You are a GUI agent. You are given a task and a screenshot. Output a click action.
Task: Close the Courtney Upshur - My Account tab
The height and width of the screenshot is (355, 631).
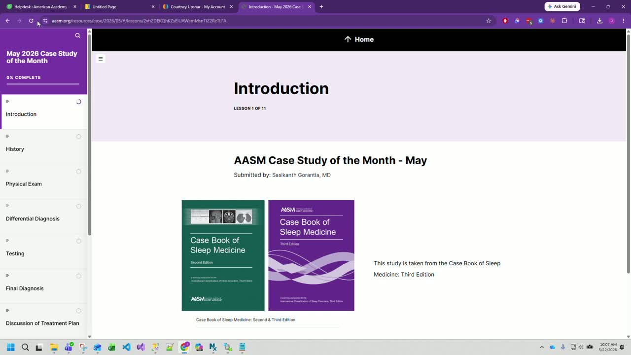click(231, 7)
